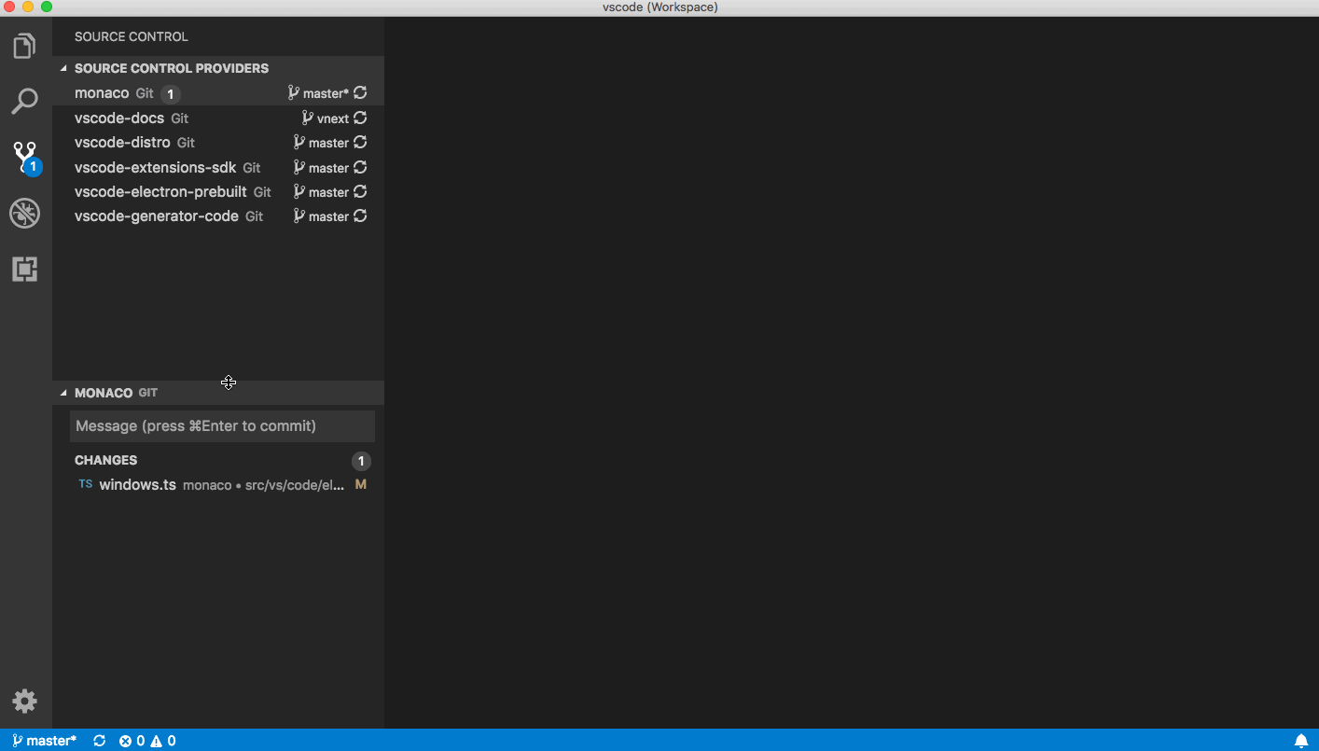Click the CHANGES count badge
Image resolution: width=1319 pixels, height=751 pixels.
pos(361,461)
